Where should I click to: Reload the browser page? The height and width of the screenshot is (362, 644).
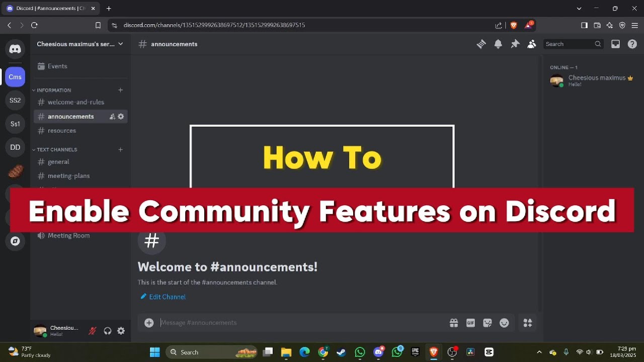[x=34, y=25]
